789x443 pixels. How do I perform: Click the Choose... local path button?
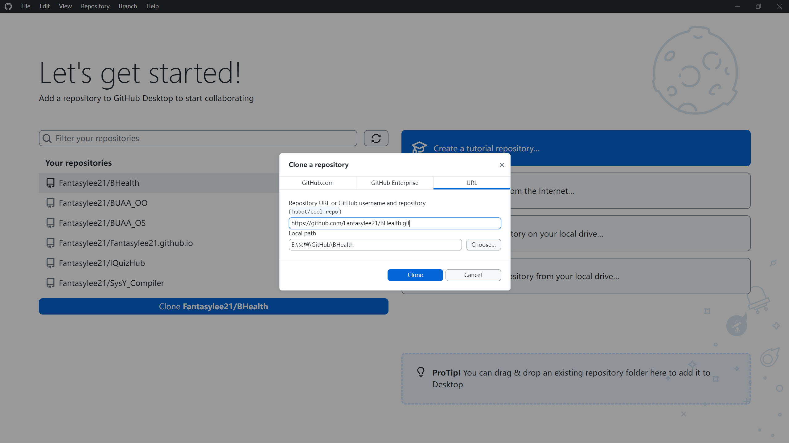pyautogui.click(x=483, y=245)
